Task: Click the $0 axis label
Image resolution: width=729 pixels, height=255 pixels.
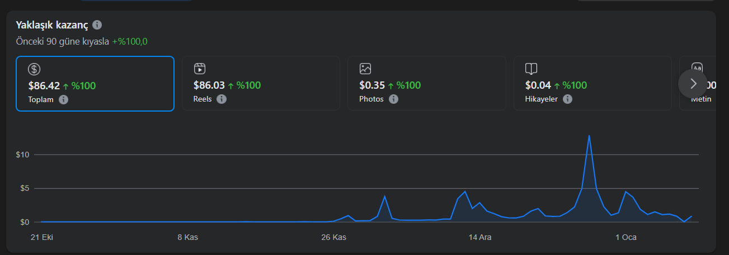Action: pyautogui.click(x=25, y=222)
